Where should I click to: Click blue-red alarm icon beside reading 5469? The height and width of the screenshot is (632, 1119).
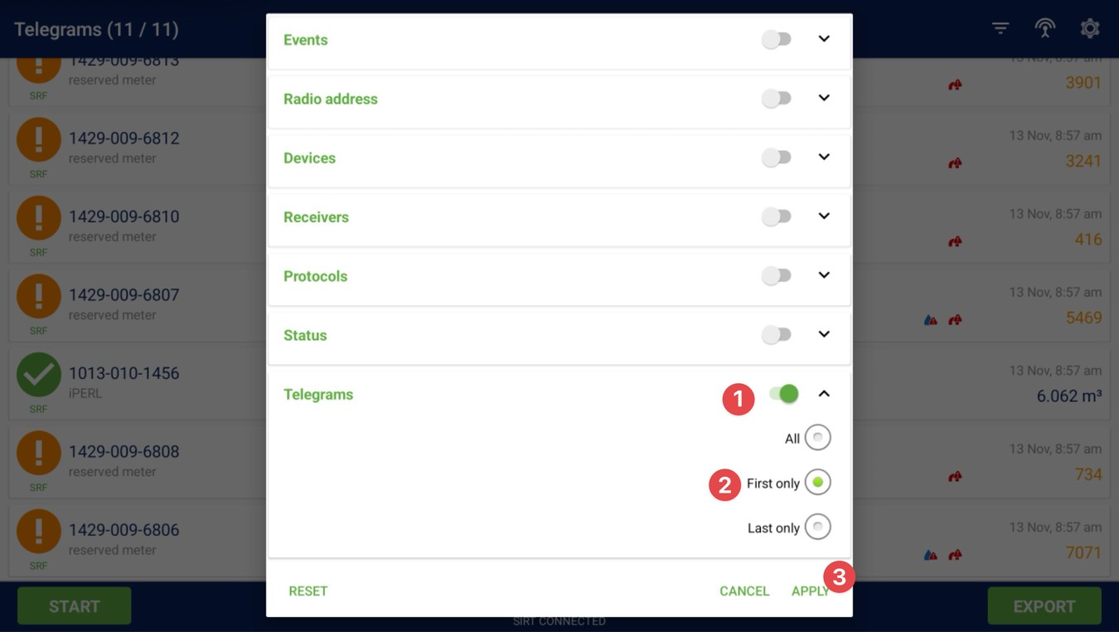[x=931, y=320]
